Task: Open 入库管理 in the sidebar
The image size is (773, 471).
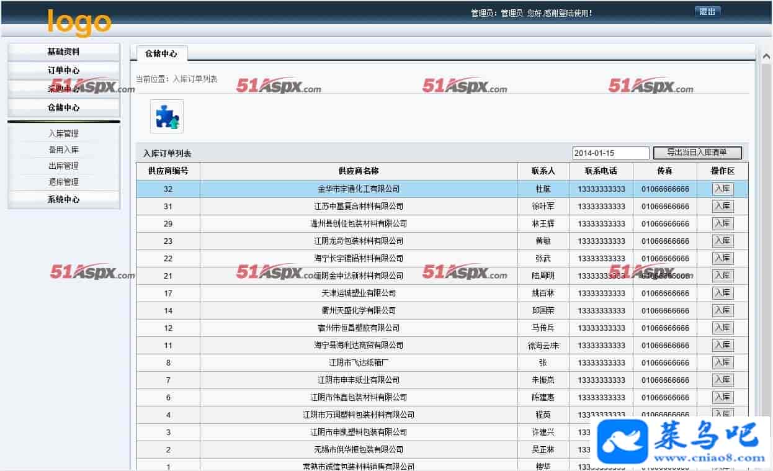Action: pyautogui.click(x=63, y=133)
